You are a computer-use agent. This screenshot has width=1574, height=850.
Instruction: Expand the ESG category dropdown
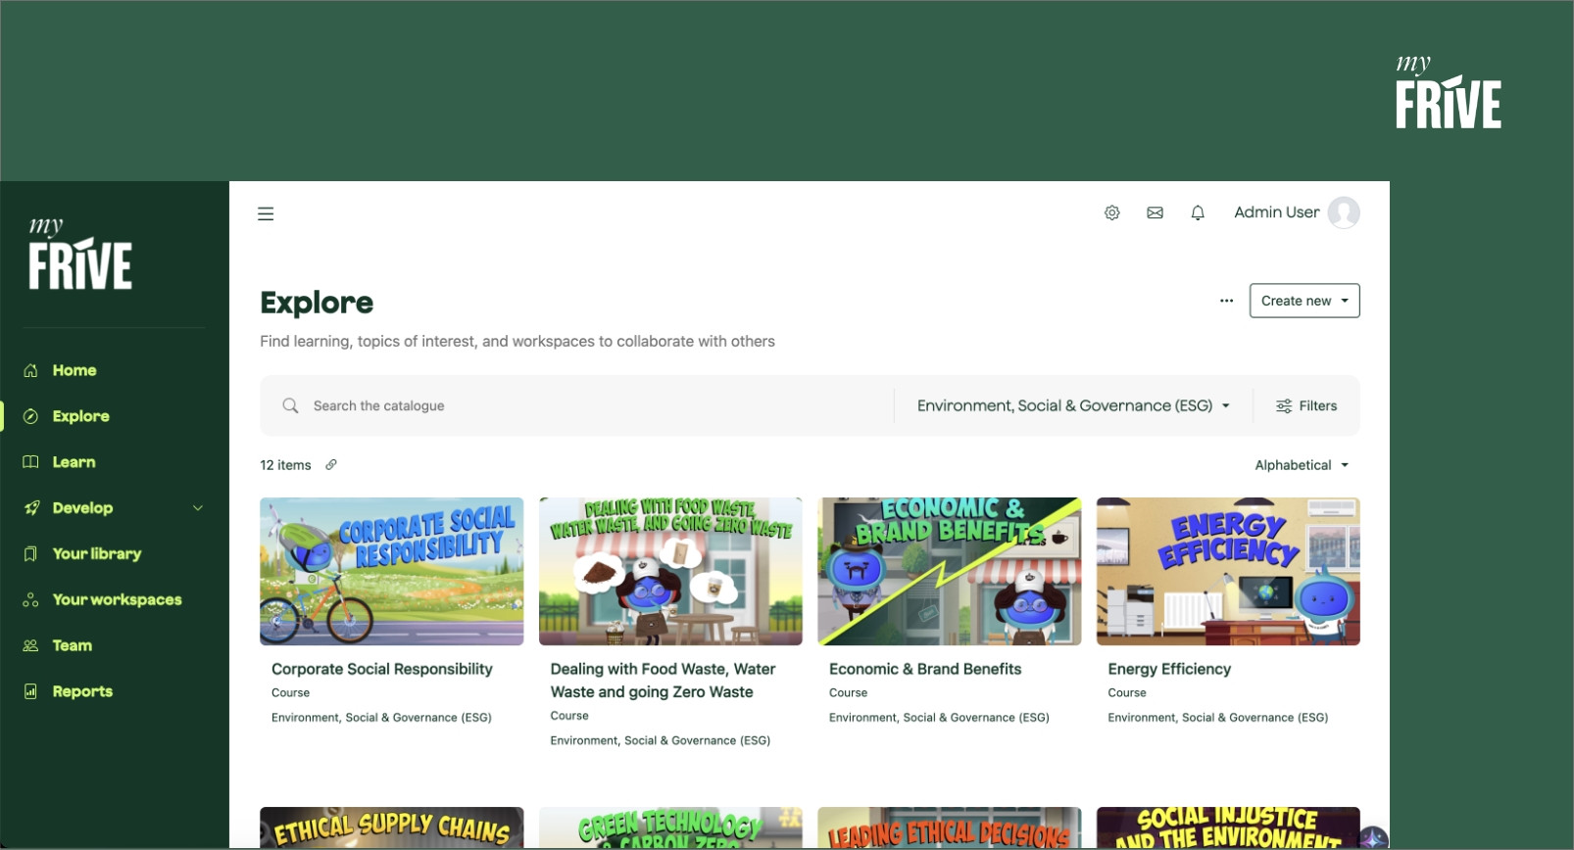(x=1072, y=405)
